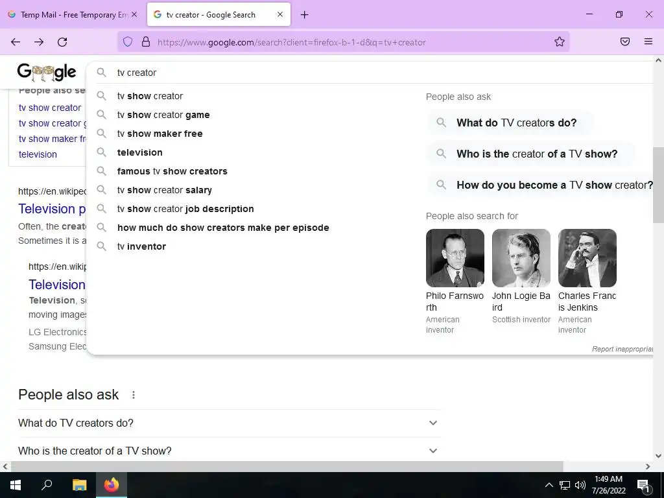Click magnifier icon beside 'tv inventor' suggestion
Image resolution: width=664 pixels, height=498 pixels.
101,246
